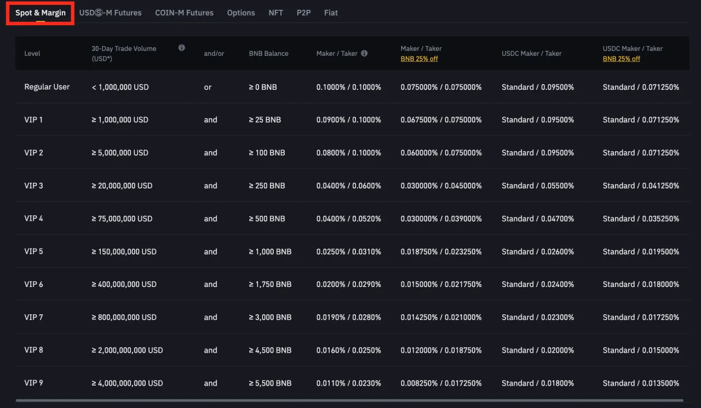This screenshot has height=408, width=701.
Task: Click the info icon beside 30-Day Trade Volume
Action: [182, 48]
